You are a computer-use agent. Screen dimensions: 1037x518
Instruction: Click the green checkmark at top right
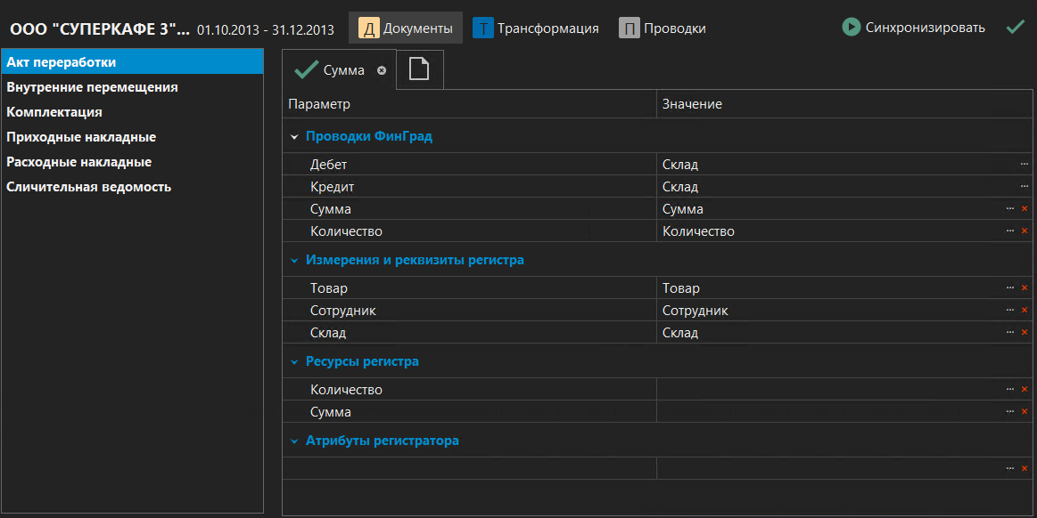[1015, 27]
